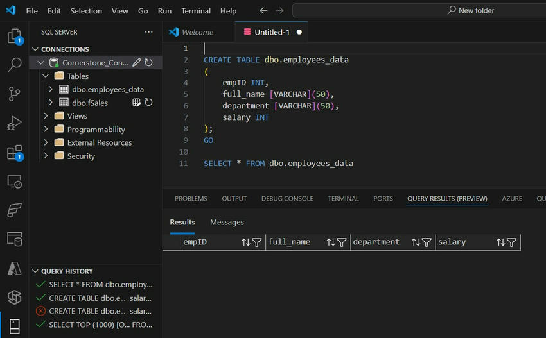
Task: Open the Extensions view
Action: [14, 153]
